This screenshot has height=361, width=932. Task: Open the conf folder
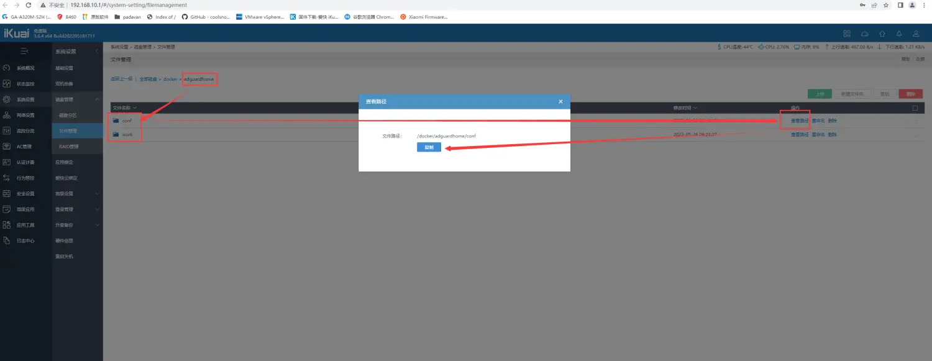pyautogui.click(x=127, y=120)
